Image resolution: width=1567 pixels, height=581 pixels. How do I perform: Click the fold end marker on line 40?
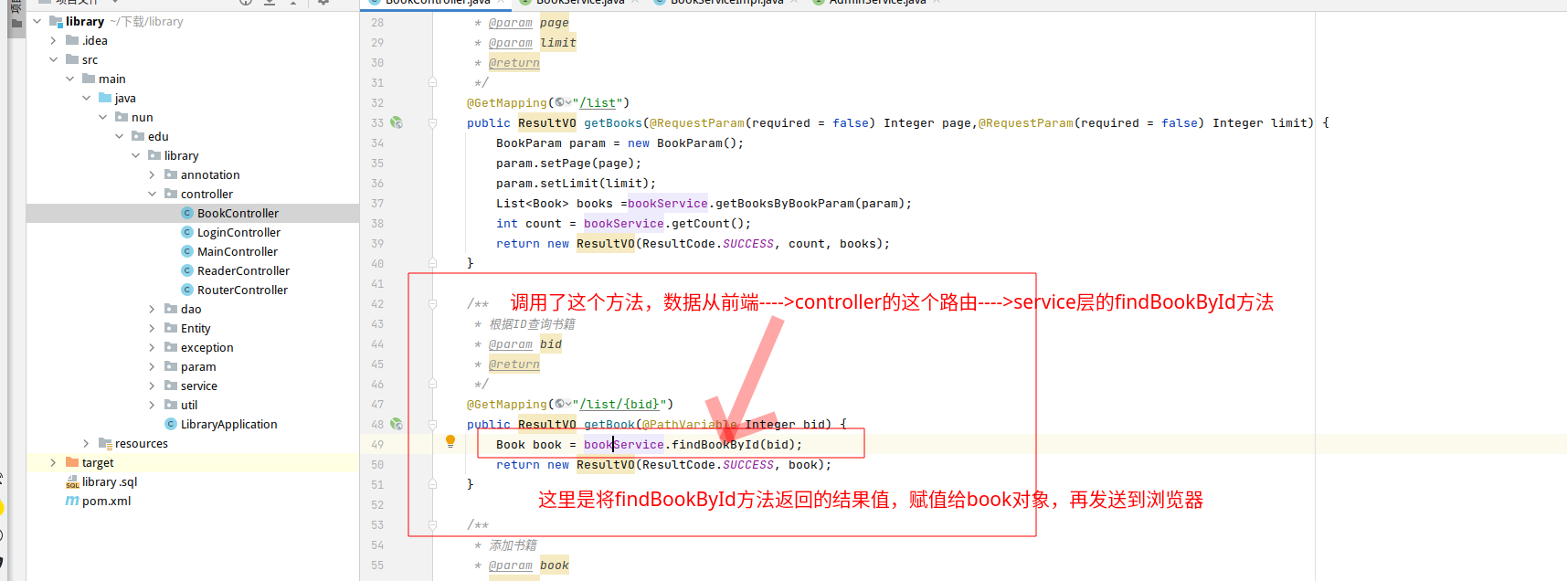tap(433, 263)
